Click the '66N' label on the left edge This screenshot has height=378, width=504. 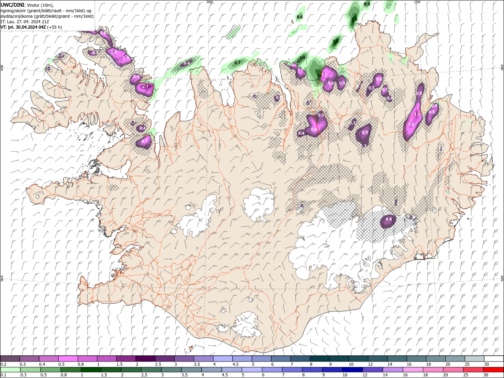click(x=2, y=68)
